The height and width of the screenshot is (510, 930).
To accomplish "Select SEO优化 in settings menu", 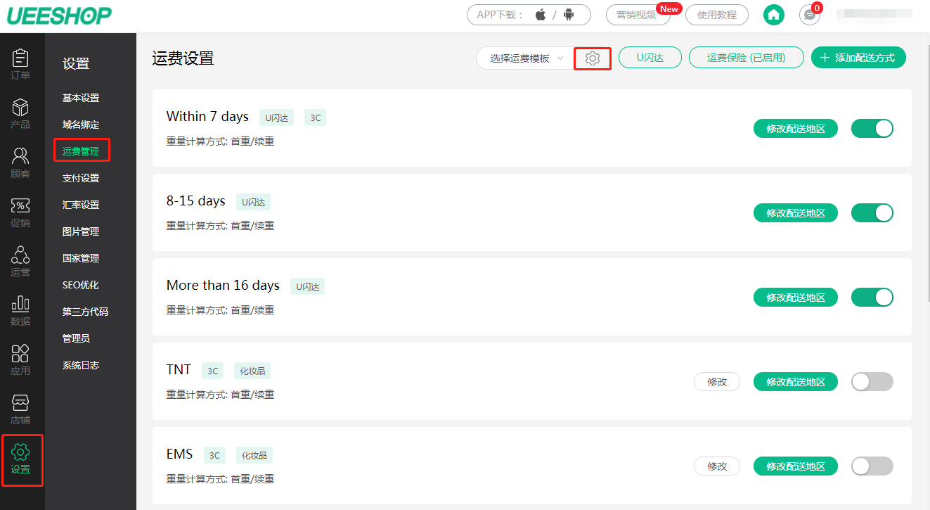I will click(80, 285).
